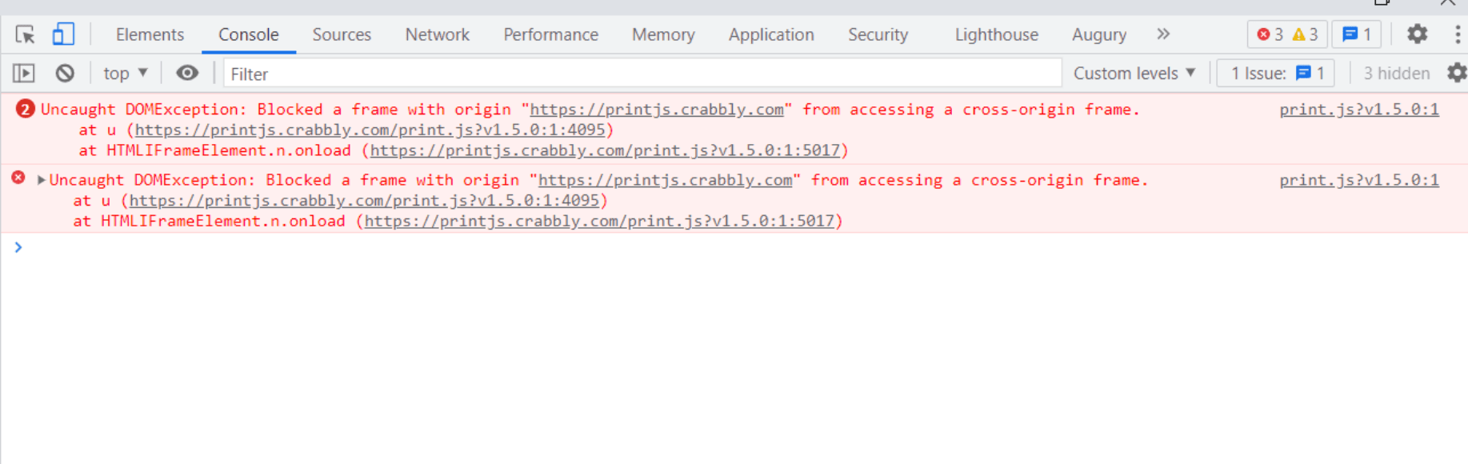Switch to the Network tab
1468x464 pixels.
[437, 34]
